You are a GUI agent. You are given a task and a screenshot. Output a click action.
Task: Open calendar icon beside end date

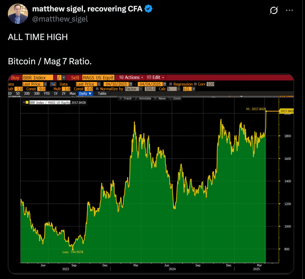165,84
